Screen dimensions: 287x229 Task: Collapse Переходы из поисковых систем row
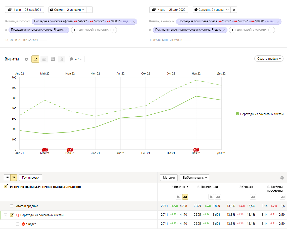click(6, 215)
